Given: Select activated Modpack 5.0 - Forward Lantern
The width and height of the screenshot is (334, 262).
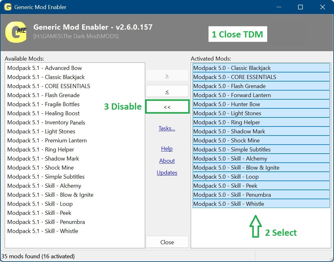Looking at the screenshot, I should click(261, 95).
